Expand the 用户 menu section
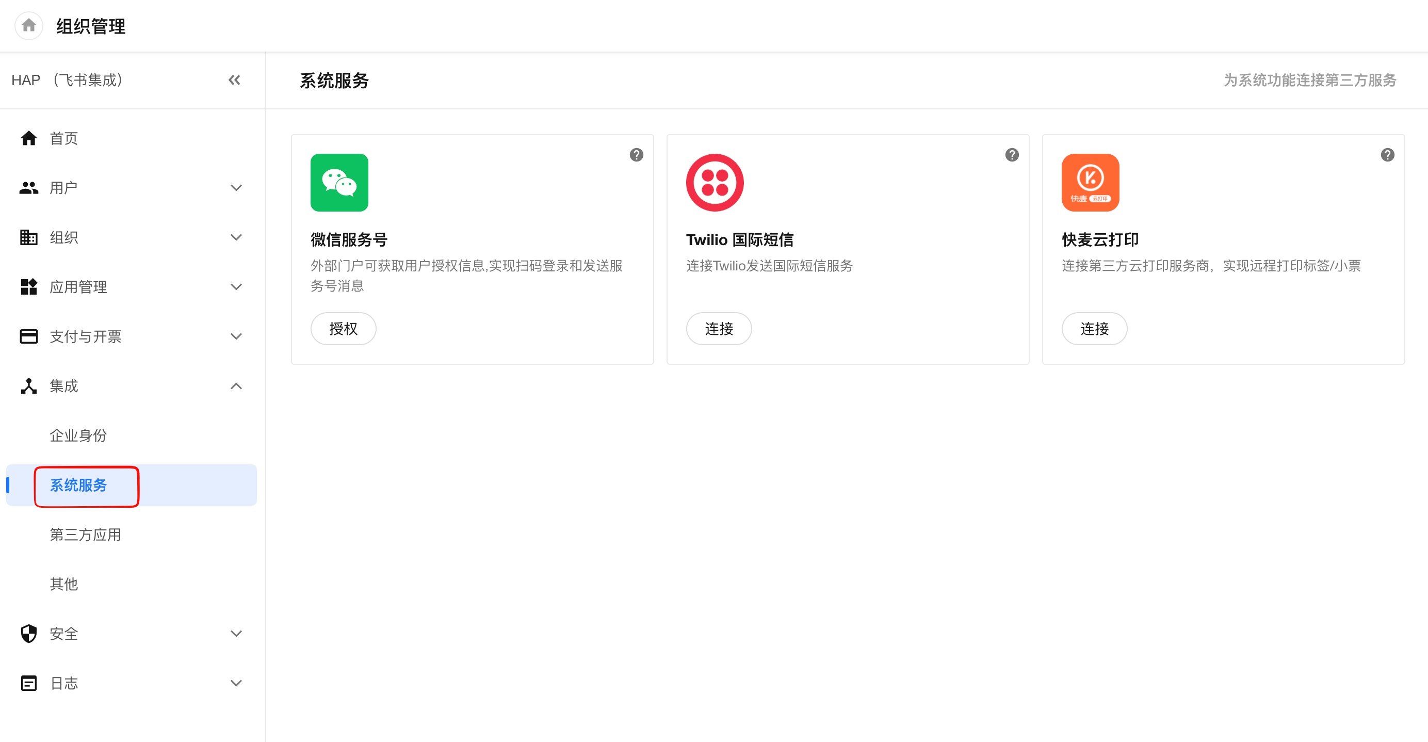Screen dimensions: 1428x742 [131, 188]
